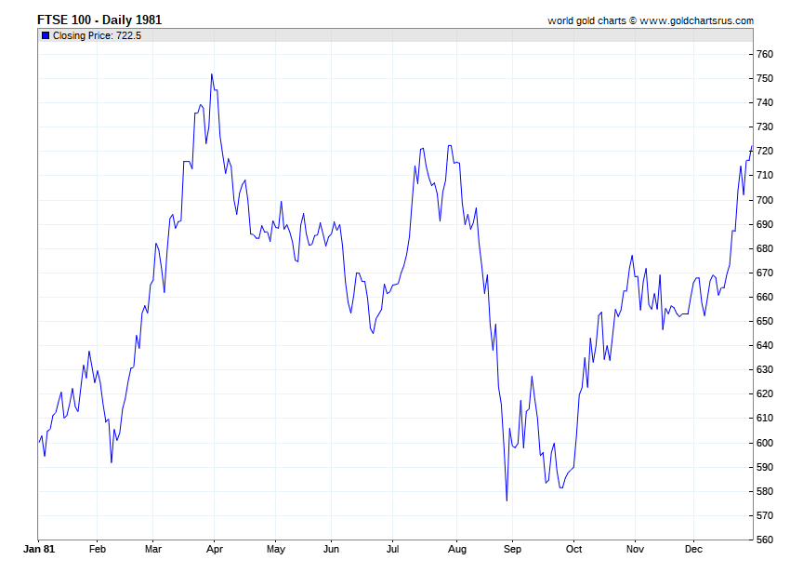790x573 pixels.
Task: Click the 'Mar' x-axis label
Action: tap(153, 549)
